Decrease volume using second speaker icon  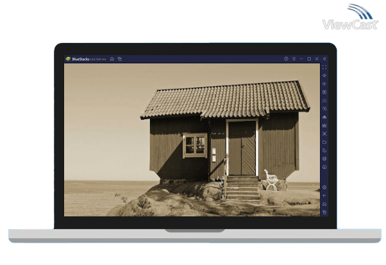[324, 84]
